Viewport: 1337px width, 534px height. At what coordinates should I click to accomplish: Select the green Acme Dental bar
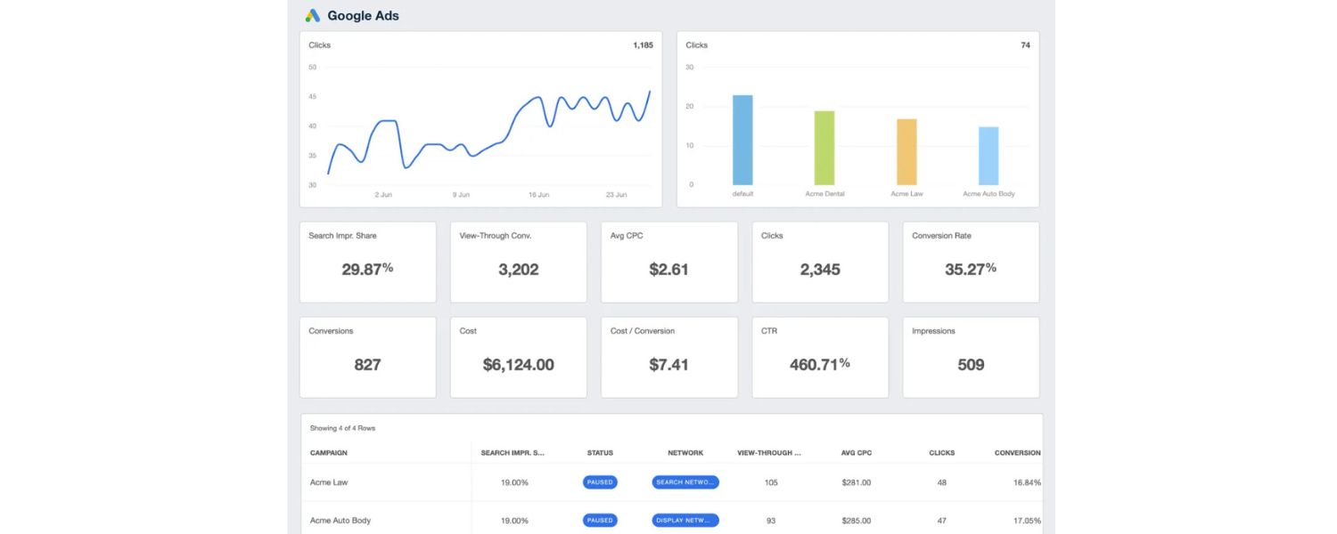824,149
